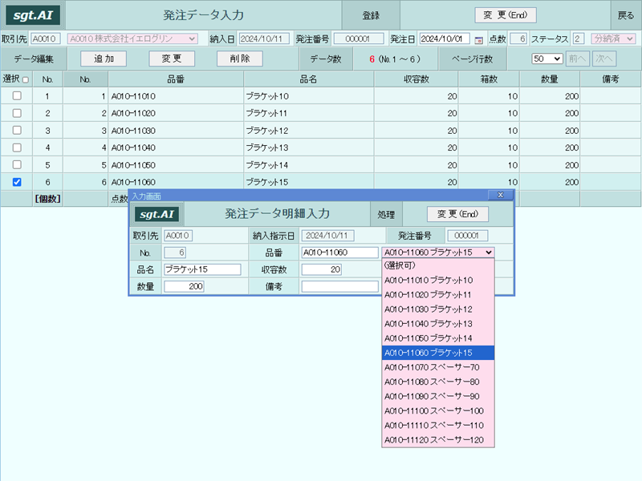Open the calendar icon next to 発注日
The image size is (642, 481).
478,39
